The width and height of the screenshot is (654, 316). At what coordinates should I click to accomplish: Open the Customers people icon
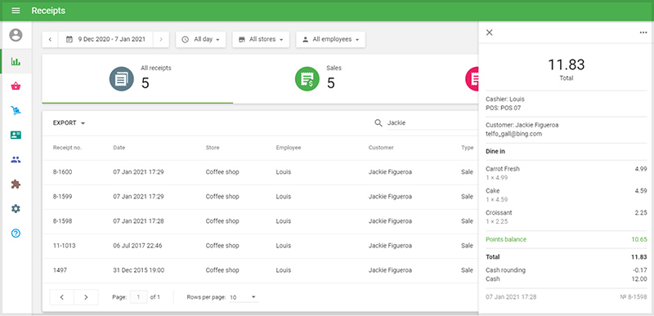[16, 159]
